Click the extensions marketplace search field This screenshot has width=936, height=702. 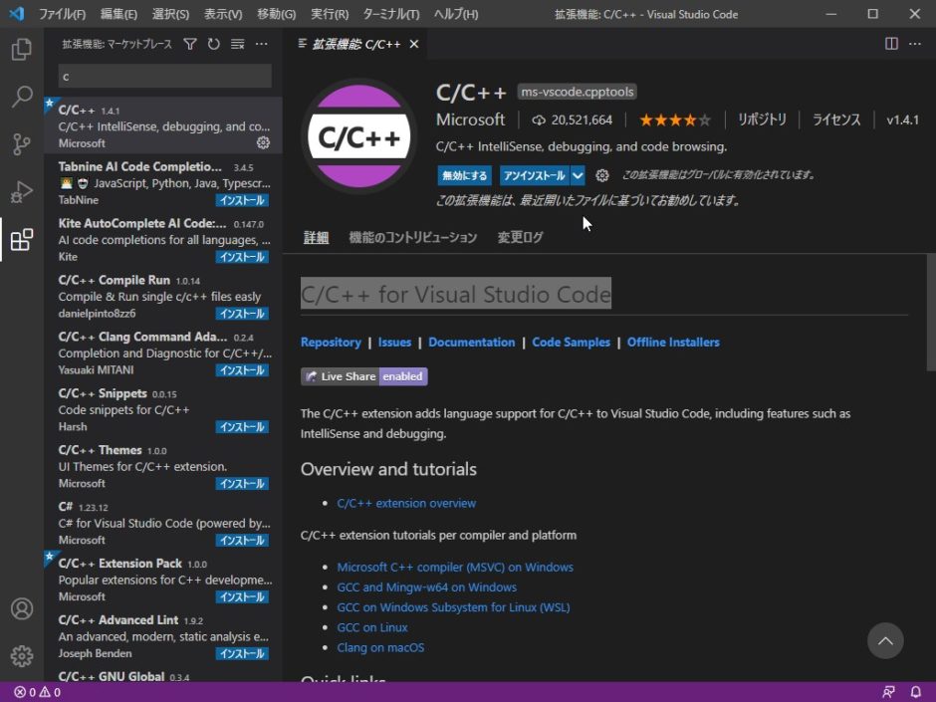164,76
